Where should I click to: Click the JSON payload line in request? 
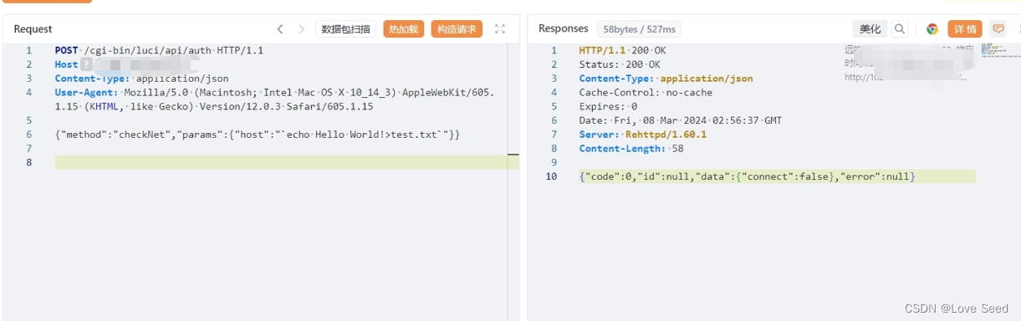[258, 135]
